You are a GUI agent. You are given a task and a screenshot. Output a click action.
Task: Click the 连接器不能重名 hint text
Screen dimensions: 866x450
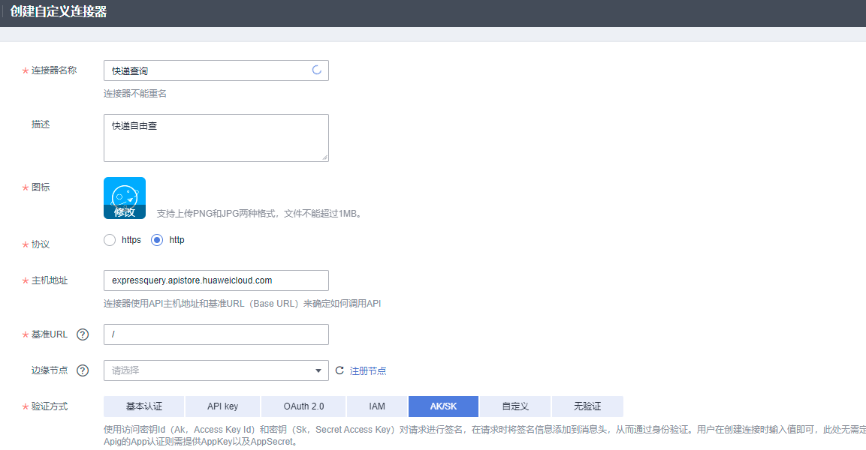[135, 94]
